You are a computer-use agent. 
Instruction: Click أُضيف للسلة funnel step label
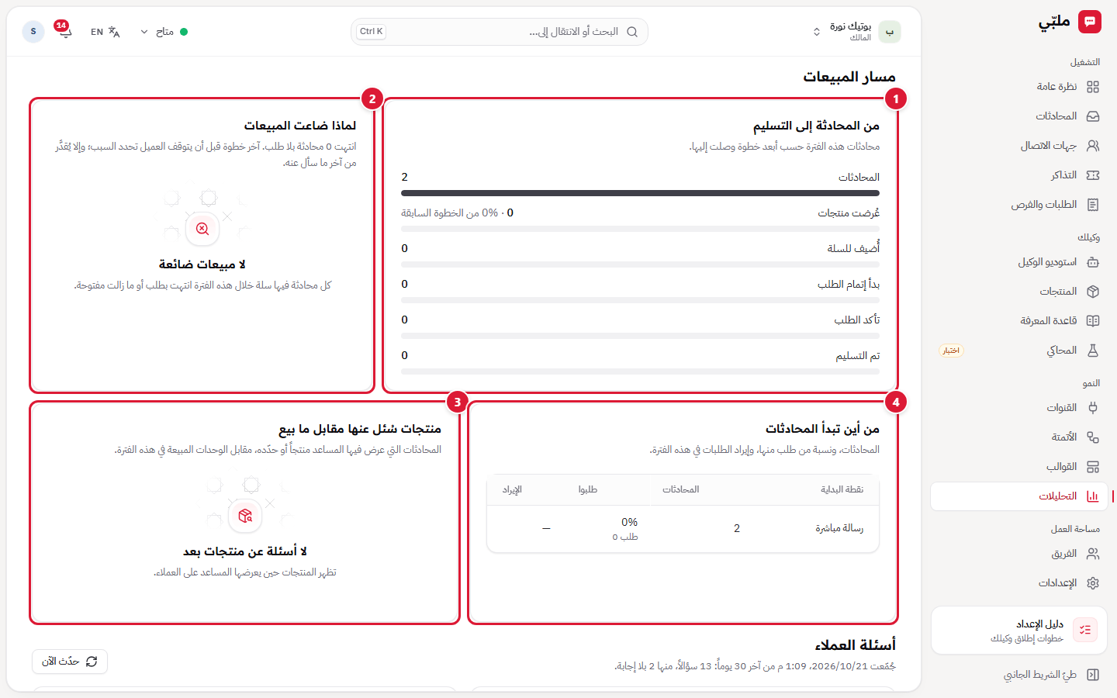(x=853, y=248)
